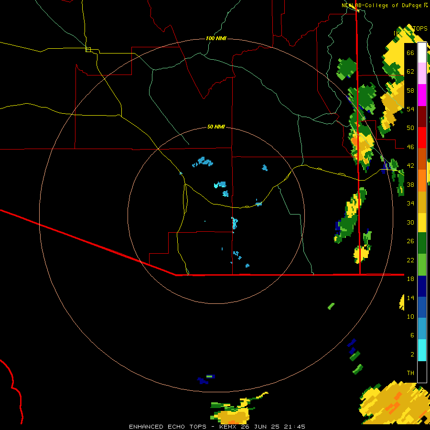Viewport: 430px width, 430px height.
Task: Click the legend value '62'
Action: click(410, 72)
